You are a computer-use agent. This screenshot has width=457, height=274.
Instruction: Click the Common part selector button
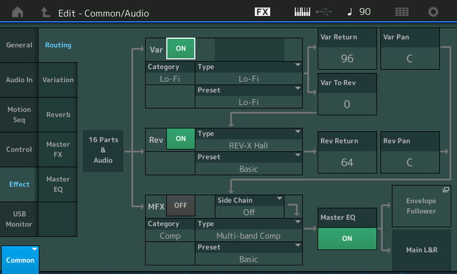tap(20, 260)
